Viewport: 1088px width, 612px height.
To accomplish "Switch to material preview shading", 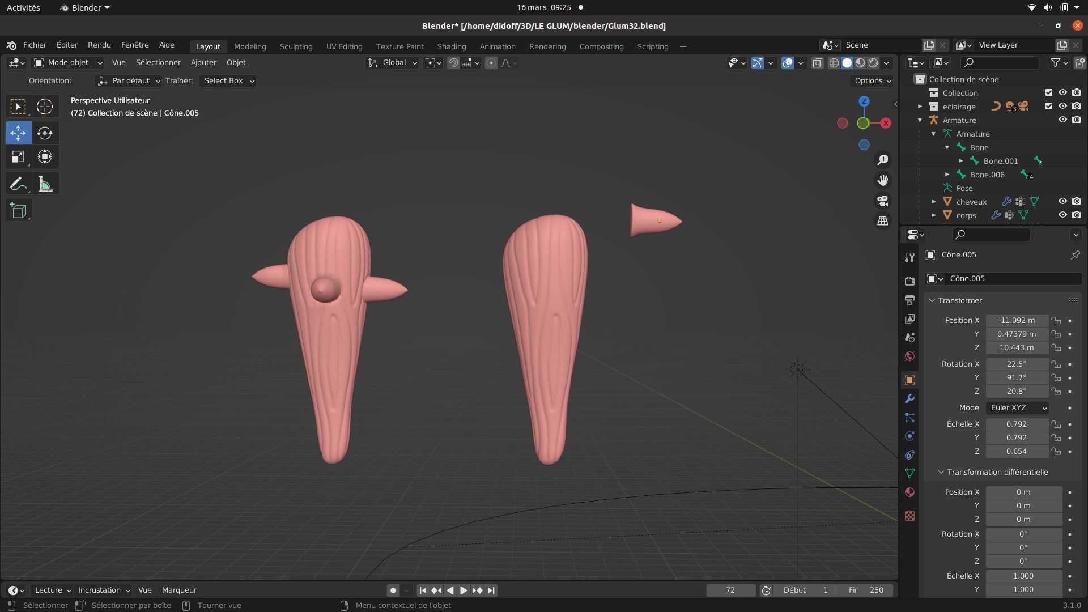I will (x=860, y=63).
